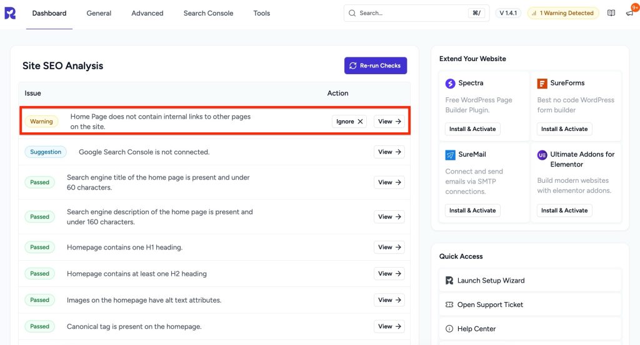Viewport: 640px width, 345px height.
Task: Click the Spectra plugin icon
Action: click(x=450, y=83)
